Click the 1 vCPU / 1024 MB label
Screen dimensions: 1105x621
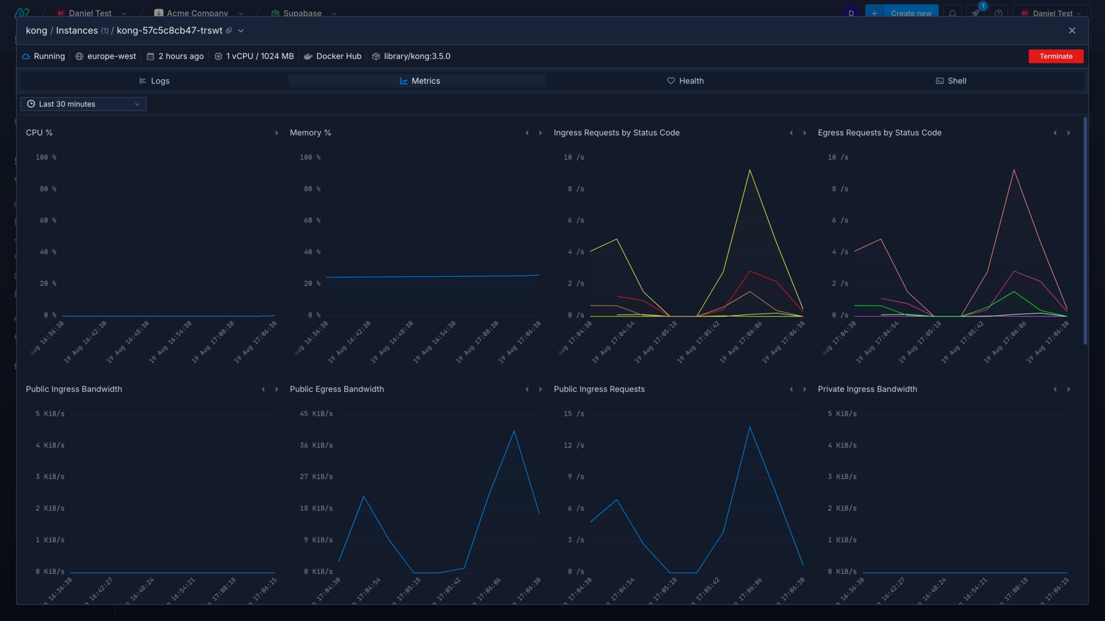[x=260, y=56]
